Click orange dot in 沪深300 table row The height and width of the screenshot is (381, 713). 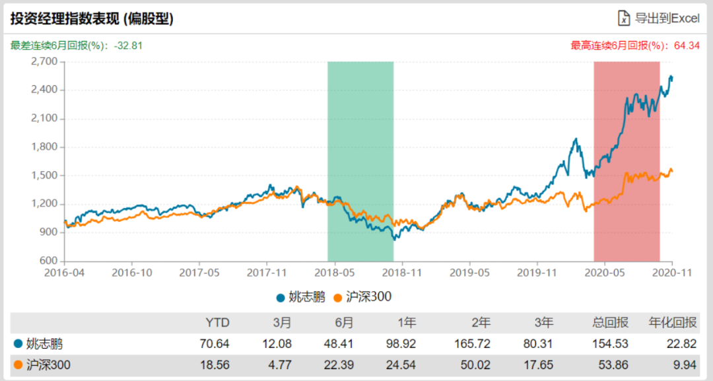(18, 365)
